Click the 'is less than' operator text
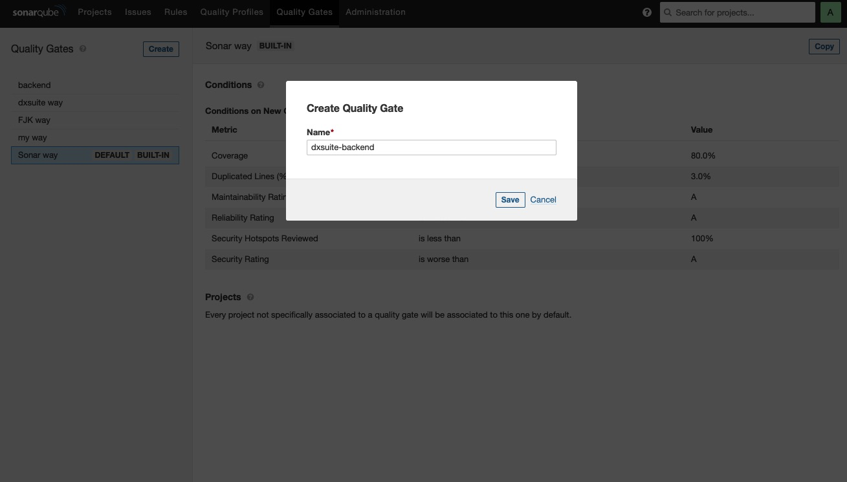 [x=439, y=238]
